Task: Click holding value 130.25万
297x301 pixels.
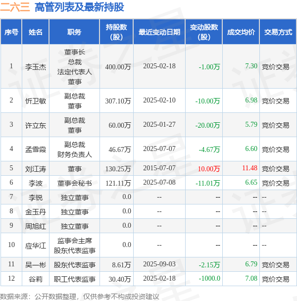Action: [x=118, y=169]
